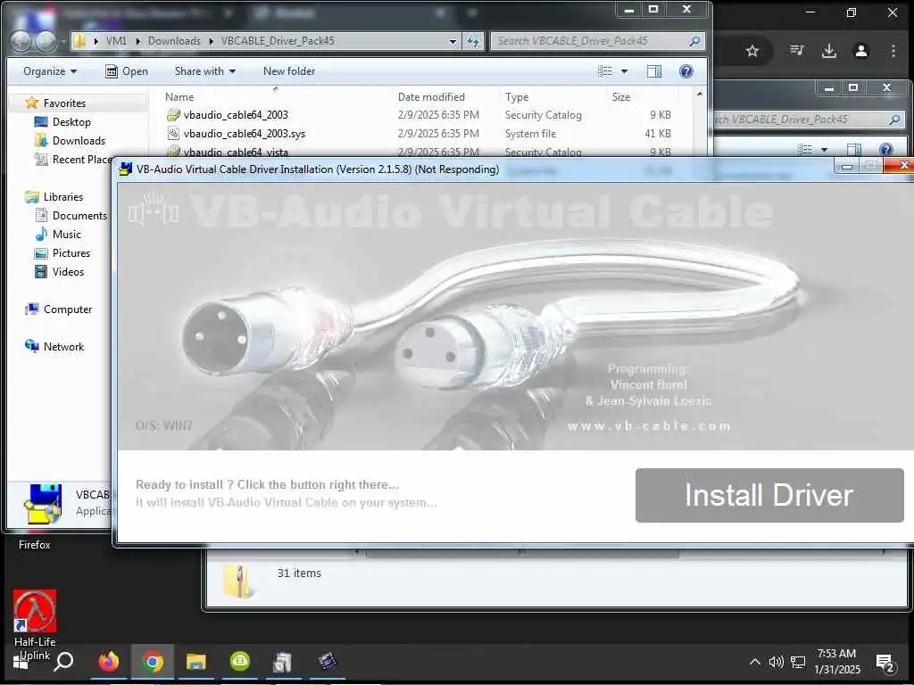
Task: Click the video editor taskbar icon
Action: (327, 662)
